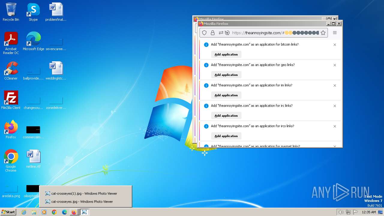Viewport: 384px width, 216px height.
Task: Dismiss the bitcoin links notification
Action: tap(335, 45)
